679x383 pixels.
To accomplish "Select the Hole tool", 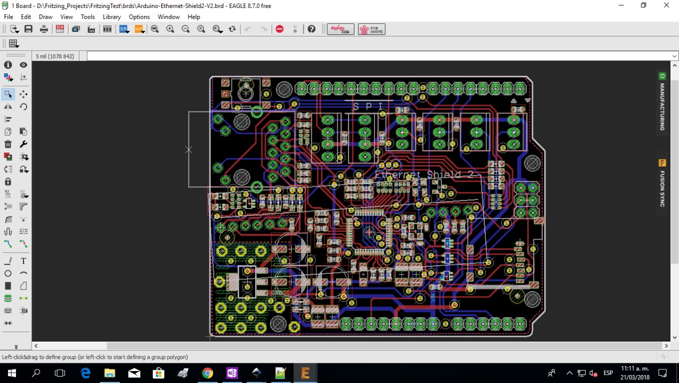I will pos(8,310).
